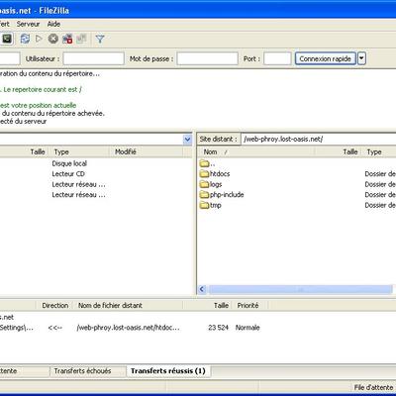Click the Direction column header

pyautogui.click(x=54, y=306)
